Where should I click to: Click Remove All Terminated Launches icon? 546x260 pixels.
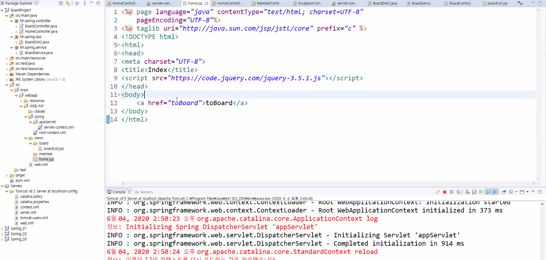tap(458, 192)
